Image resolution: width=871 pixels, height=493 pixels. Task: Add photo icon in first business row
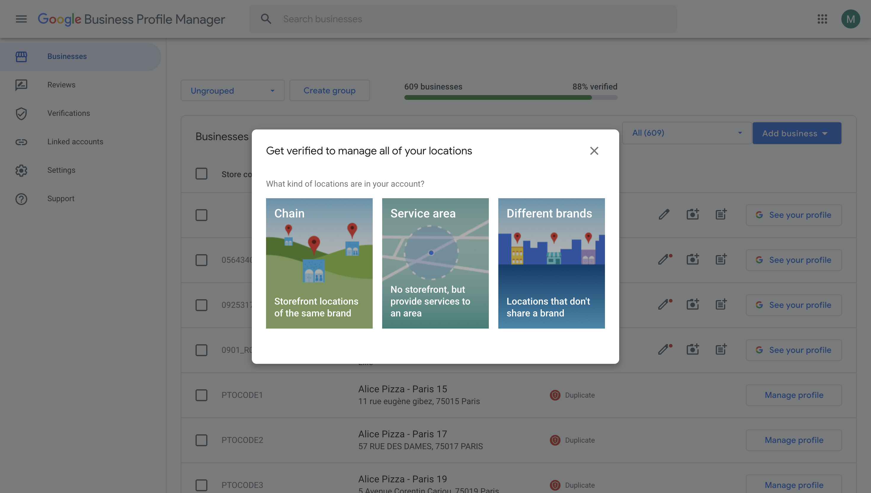pos(693,214)
